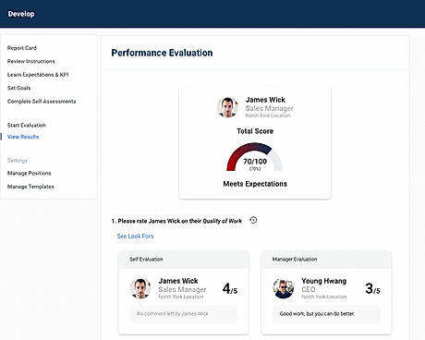Viewport: 425px width, 340px height.
Task: Click the history clock icon beside Quality of Work
Action: [x=253, y=220]
